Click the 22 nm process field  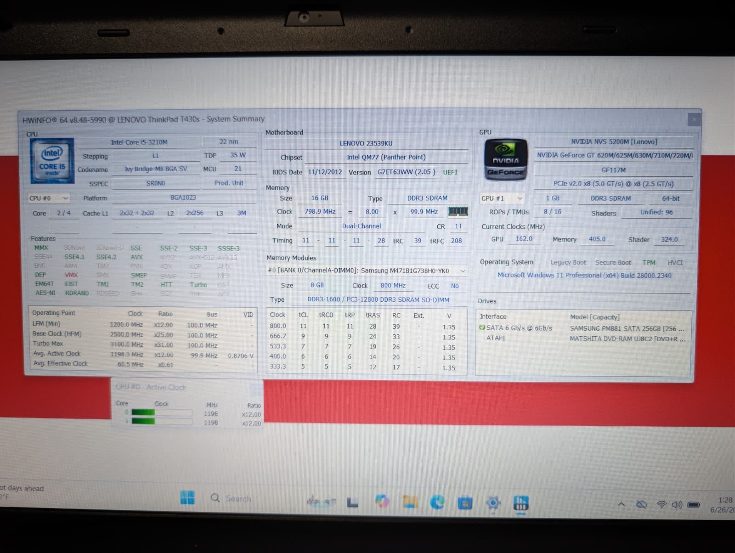click(229, 141)
